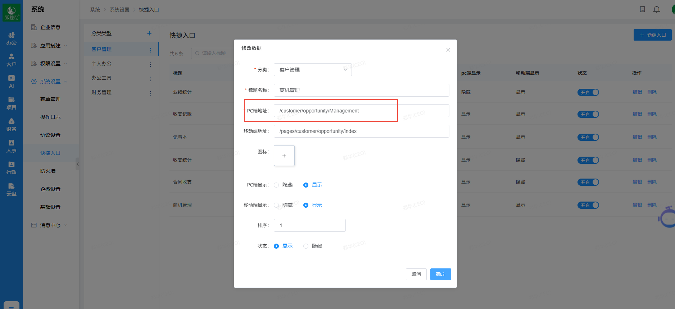
Task: Click the plus icon beside 分类类型
Action: (x=149, y=33)
